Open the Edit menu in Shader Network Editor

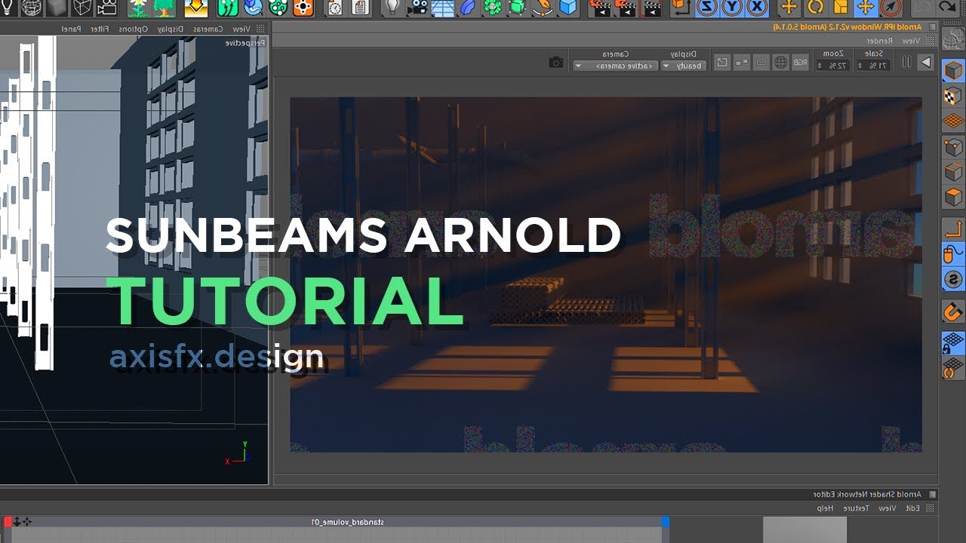coord(913,508)
